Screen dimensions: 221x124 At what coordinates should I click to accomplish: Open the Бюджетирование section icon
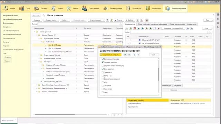click(105, 8)
